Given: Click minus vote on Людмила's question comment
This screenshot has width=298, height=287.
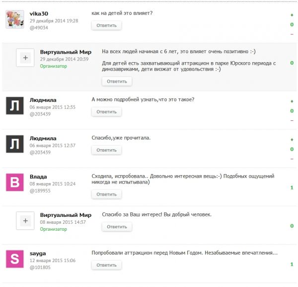Looking at the screenshot, I should tap(292, 120).
